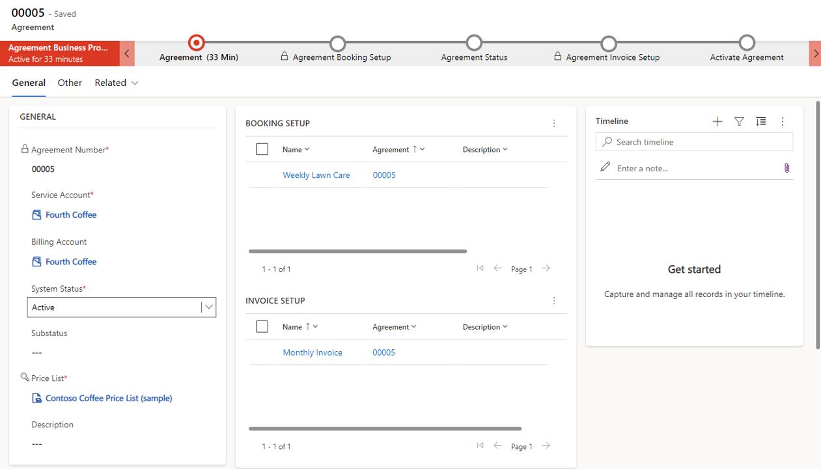
Task: Click the Price List record icon
Action: pyautogui.click(x=36, y=398)
